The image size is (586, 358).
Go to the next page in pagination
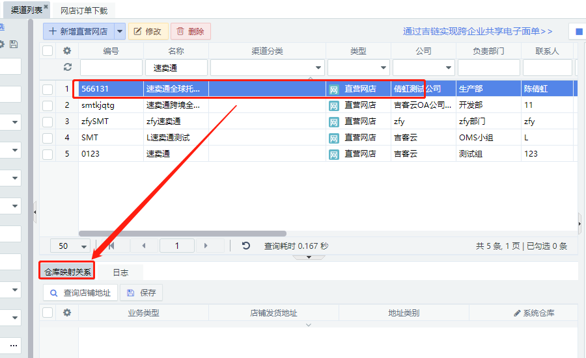pos(206,246)
